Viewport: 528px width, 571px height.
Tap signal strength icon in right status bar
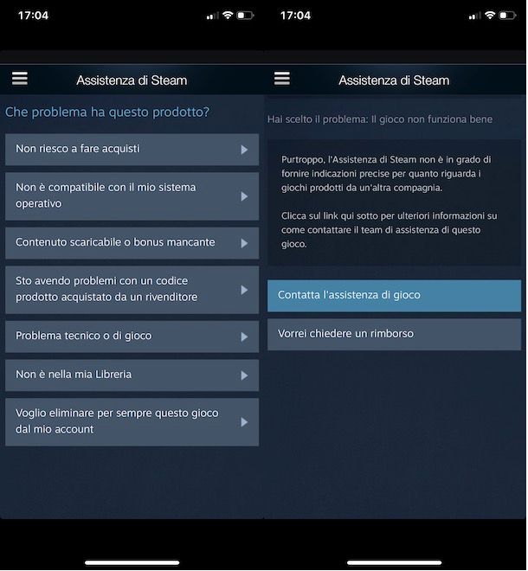pyautogui.click(x=475, y=16)
